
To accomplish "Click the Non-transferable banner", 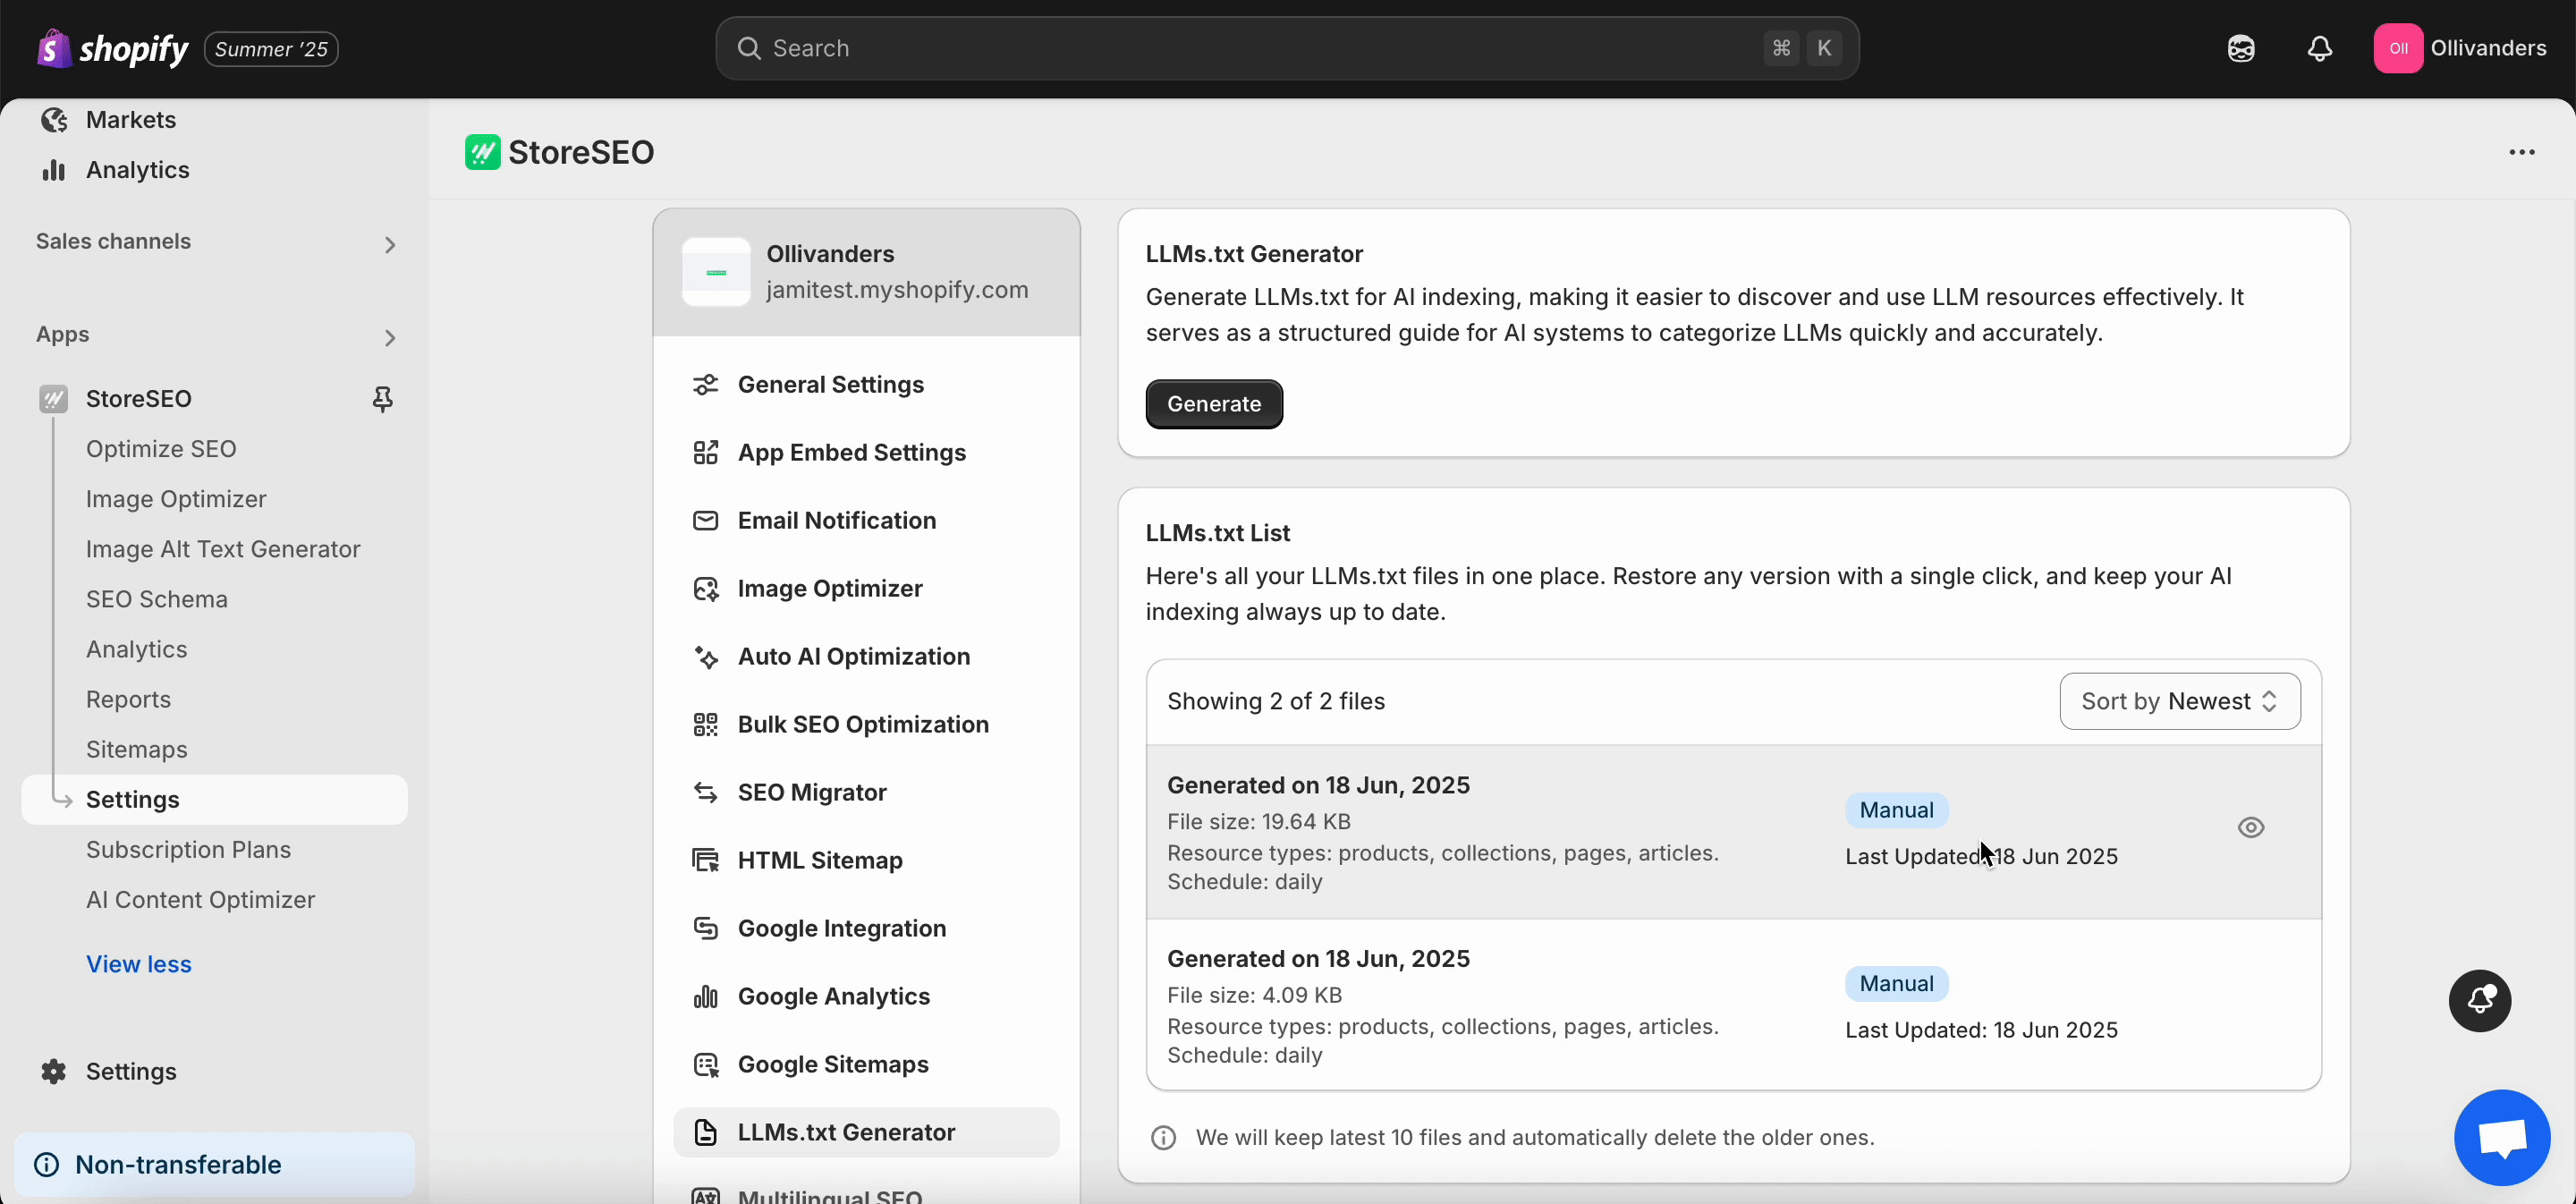I will coord(215,1165).
